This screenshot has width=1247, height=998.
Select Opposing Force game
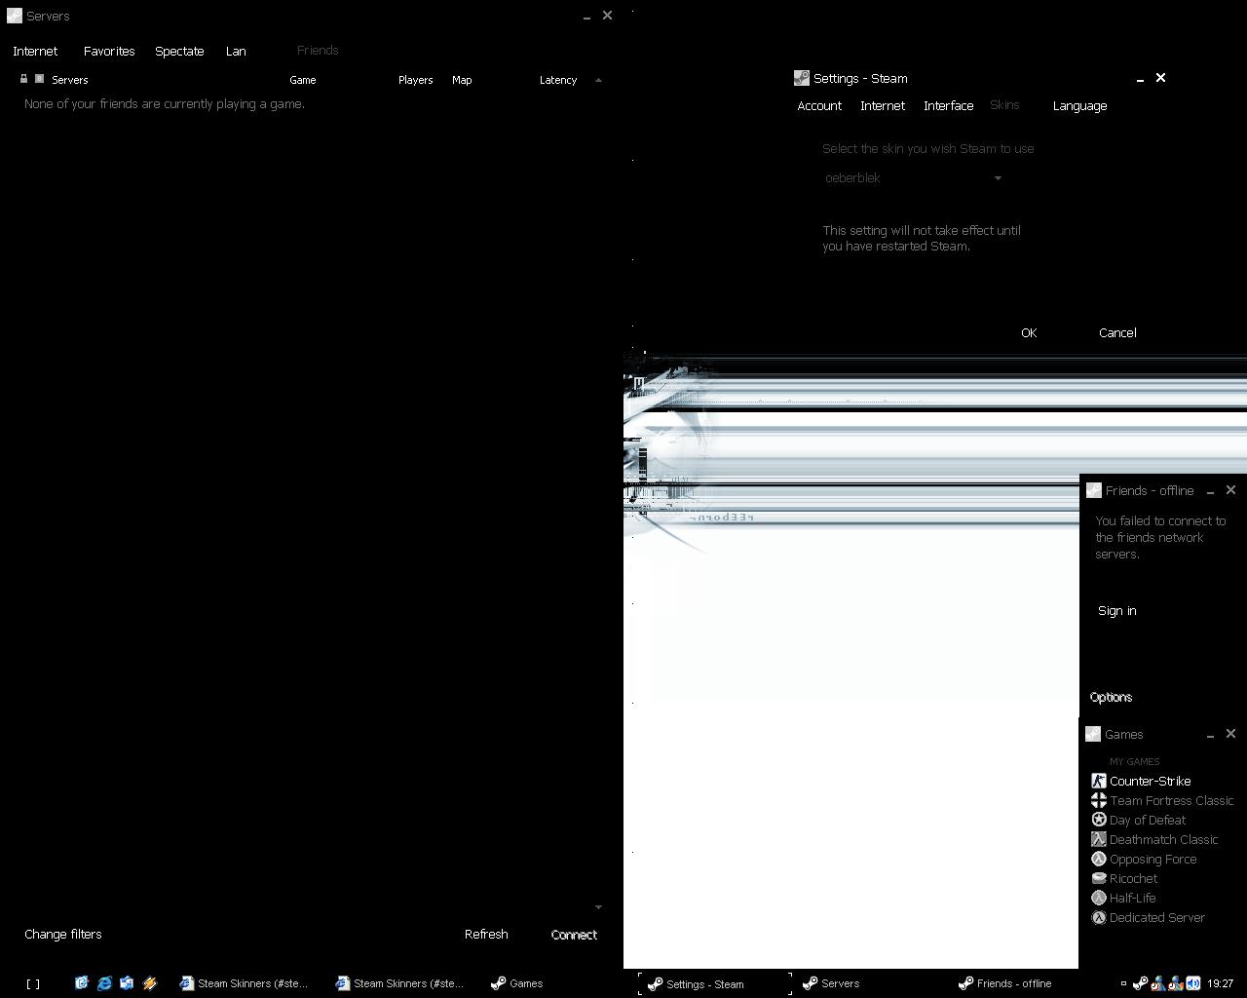click(x=1153, y=859)
